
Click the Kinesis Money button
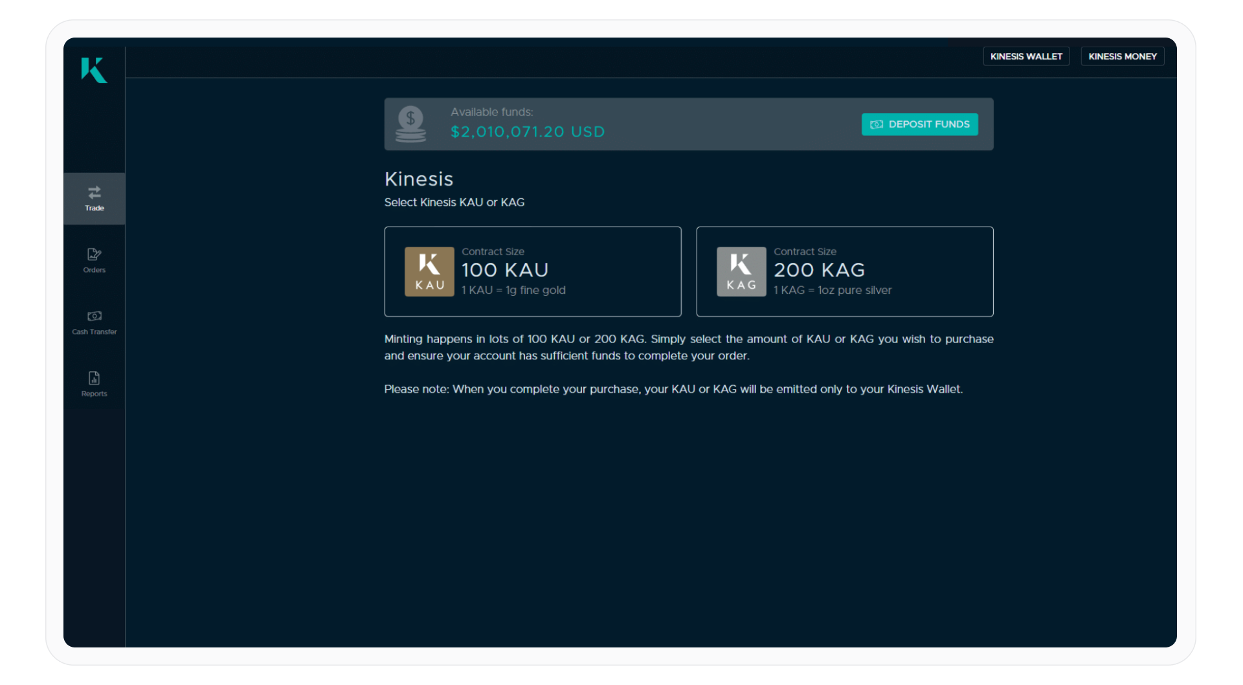pyautogui.click(x=1123, y=56)
